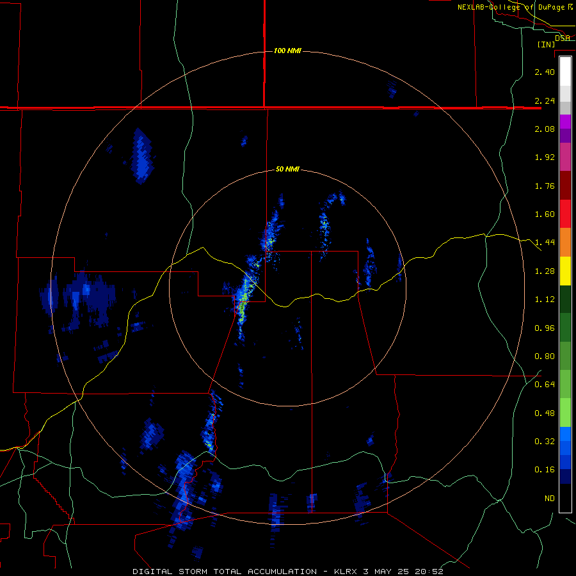Image resolution: width=576 pixels, height=576 pixels.
Task: Click the 0.32 legend value
Action: [x=545, y=442]
